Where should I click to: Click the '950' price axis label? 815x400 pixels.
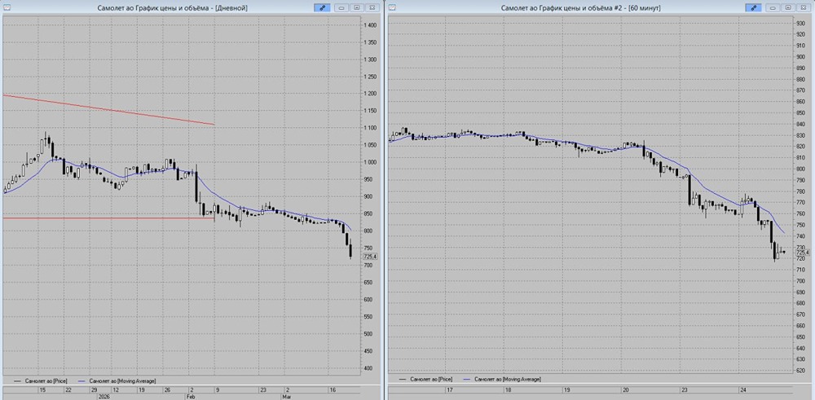368,180
